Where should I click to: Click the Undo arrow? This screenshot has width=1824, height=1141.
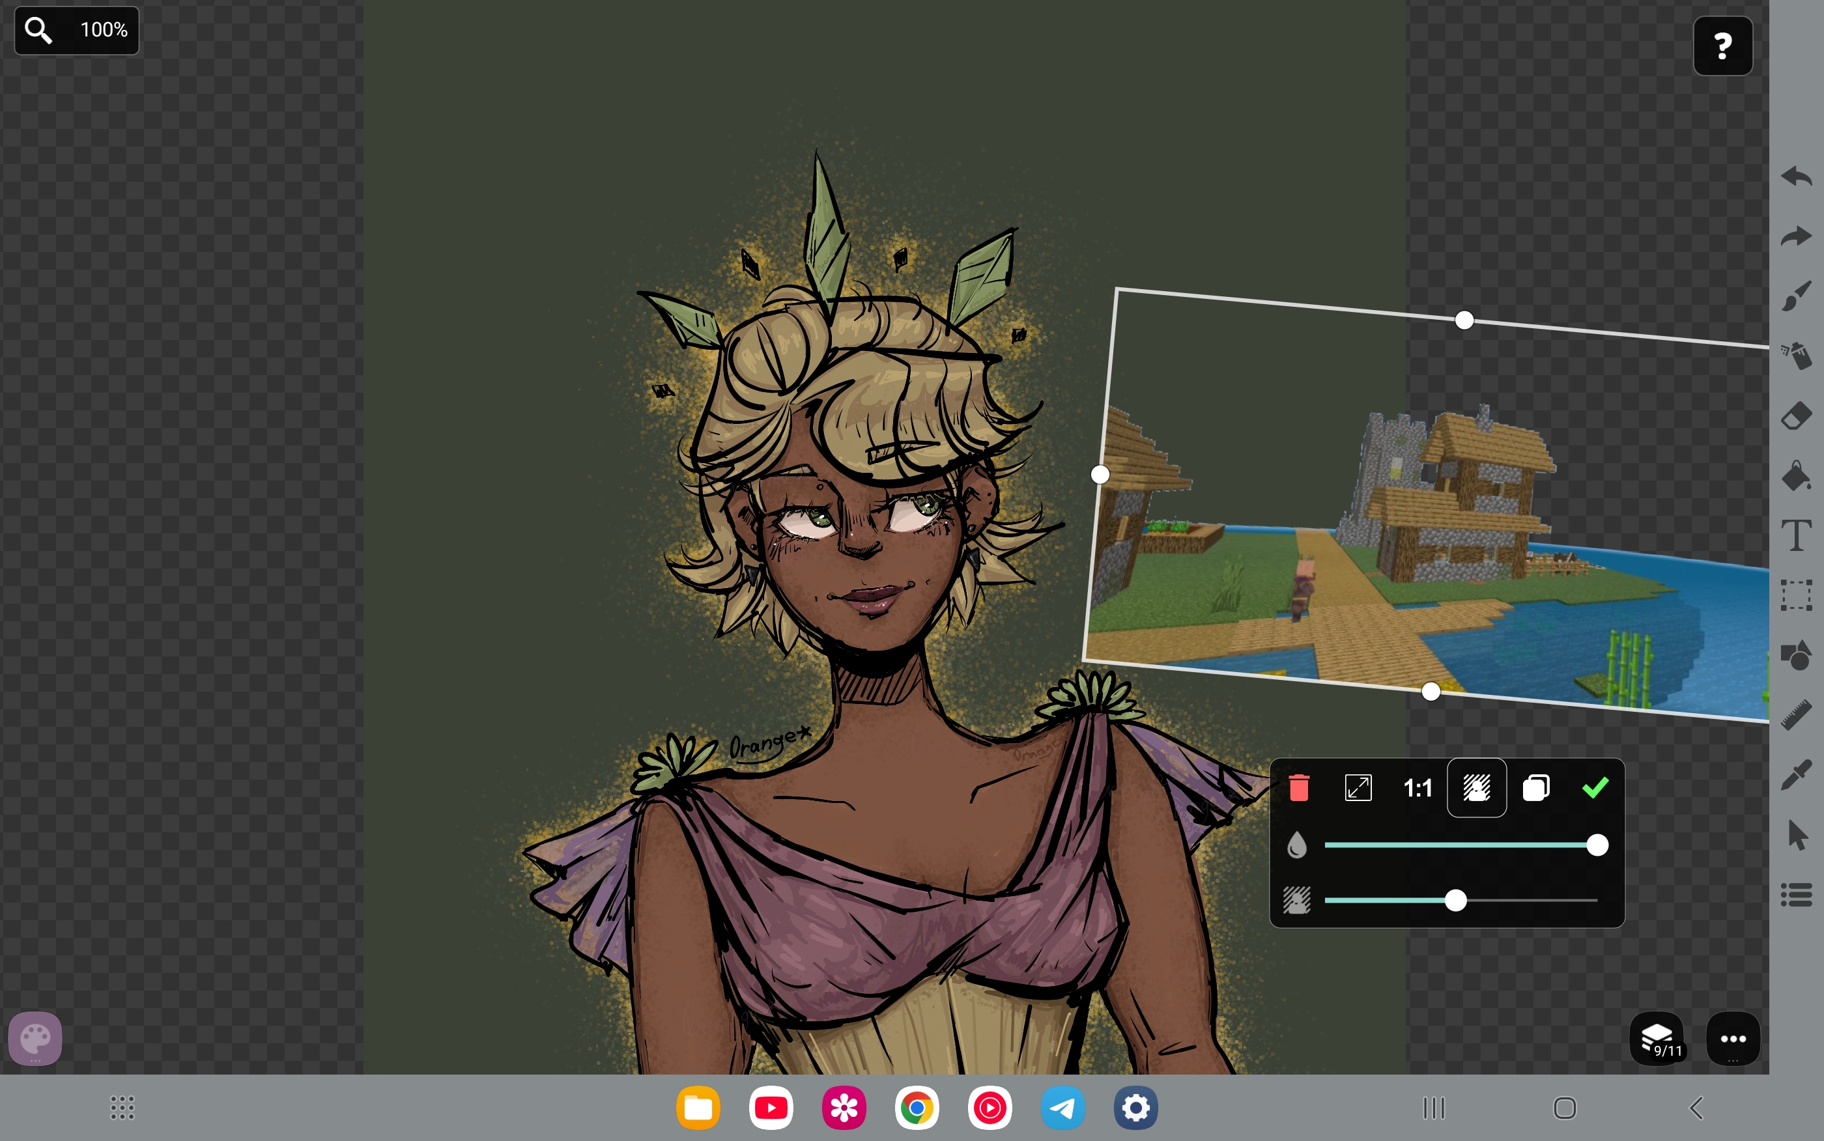(x=1796, y=176)
